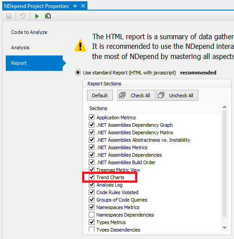Click the Code Rules Violated label
The width and height of the screenshot is (234, 239).
coord(117,192)
